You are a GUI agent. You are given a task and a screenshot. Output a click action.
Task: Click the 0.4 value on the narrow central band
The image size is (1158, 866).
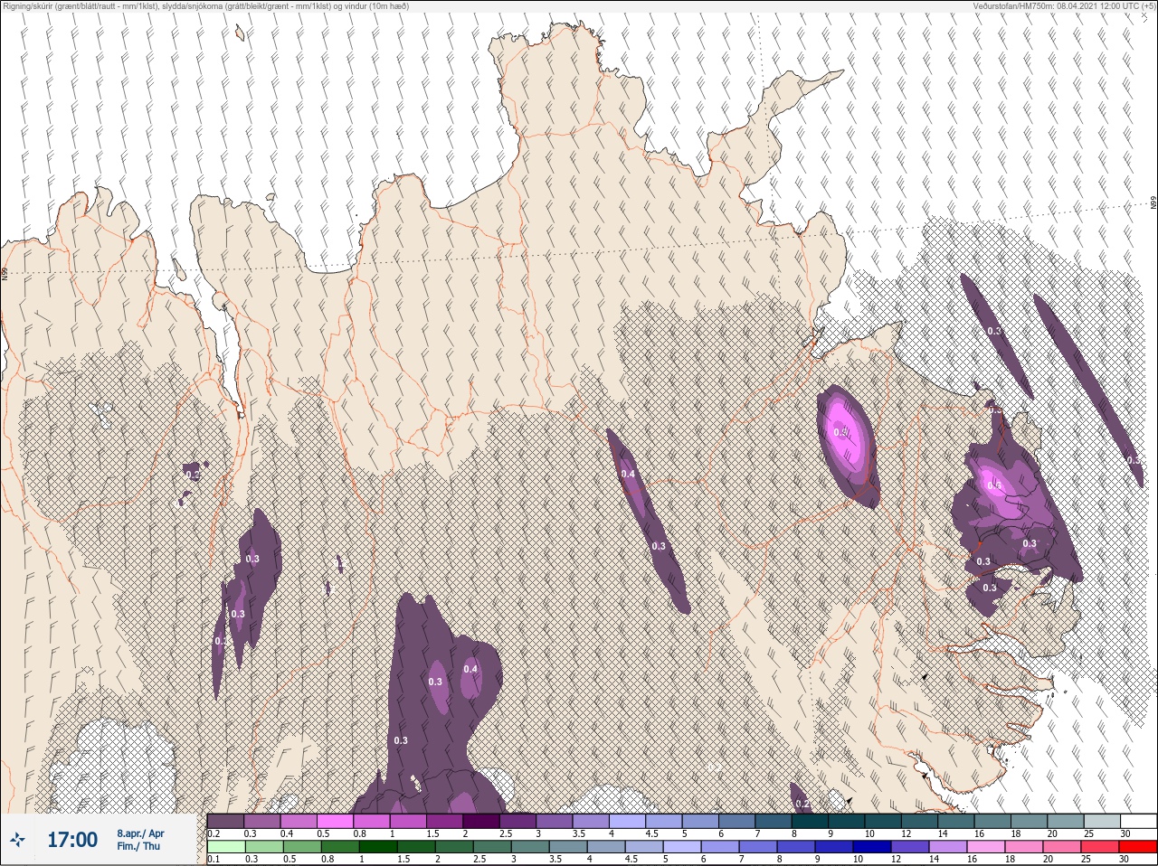(x=628, y=474)
